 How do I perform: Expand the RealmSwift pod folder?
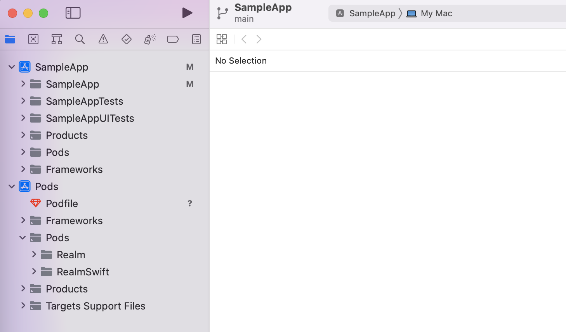click(34, 271)
